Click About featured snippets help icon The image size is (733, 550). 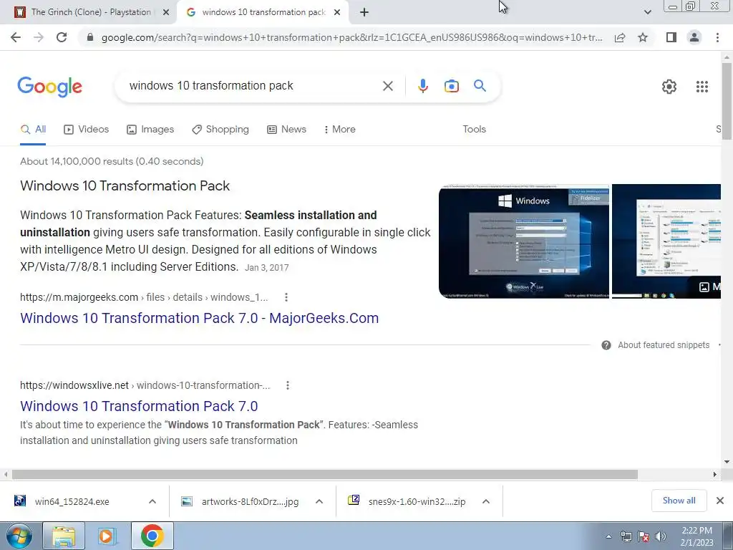(606, 345)
